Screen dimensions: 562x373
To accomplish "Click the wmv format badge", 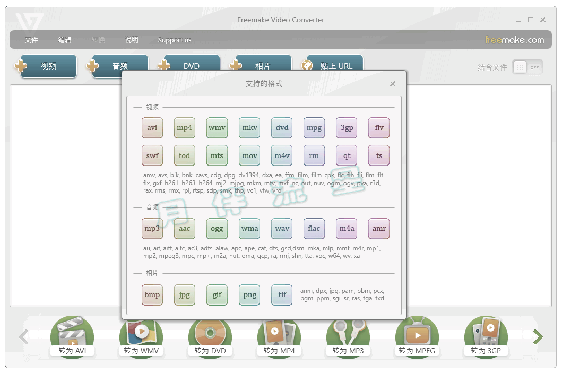I will point(217,127).
